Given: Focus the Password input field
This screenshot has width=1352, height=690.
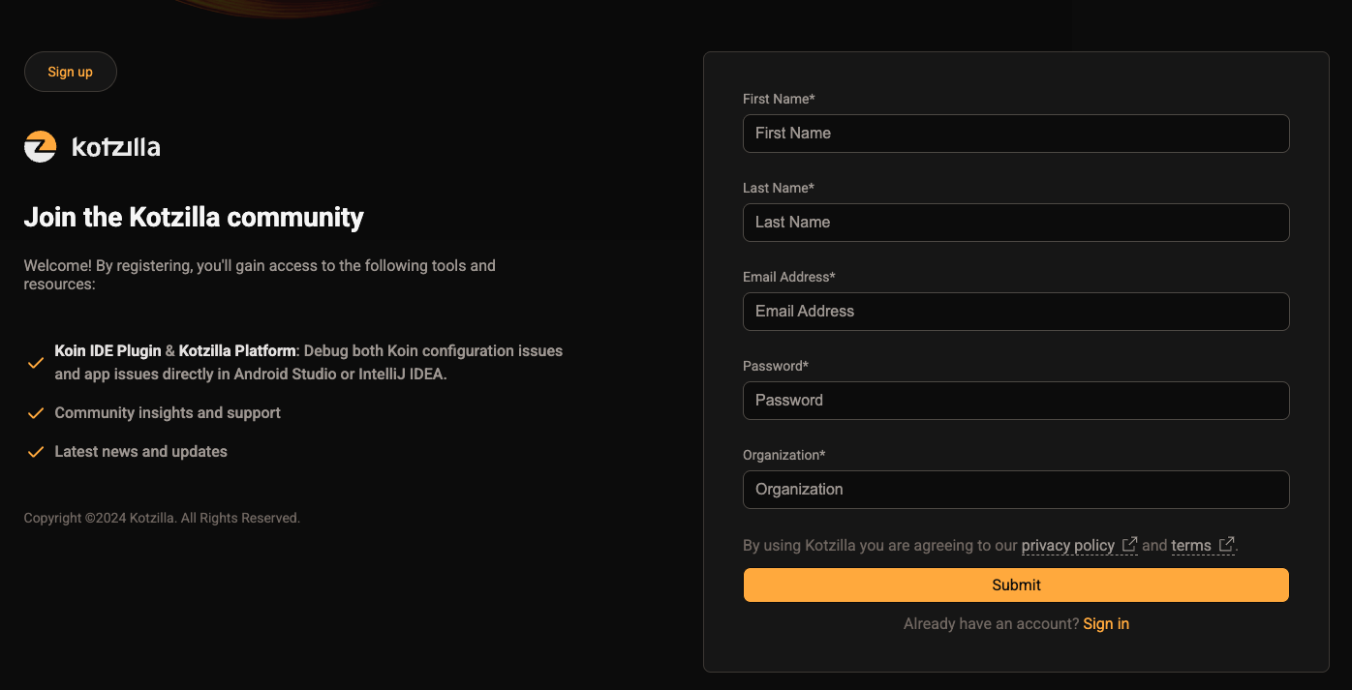Looking at the screenshot, I should pyautogui.click(x=1016, y=401).
